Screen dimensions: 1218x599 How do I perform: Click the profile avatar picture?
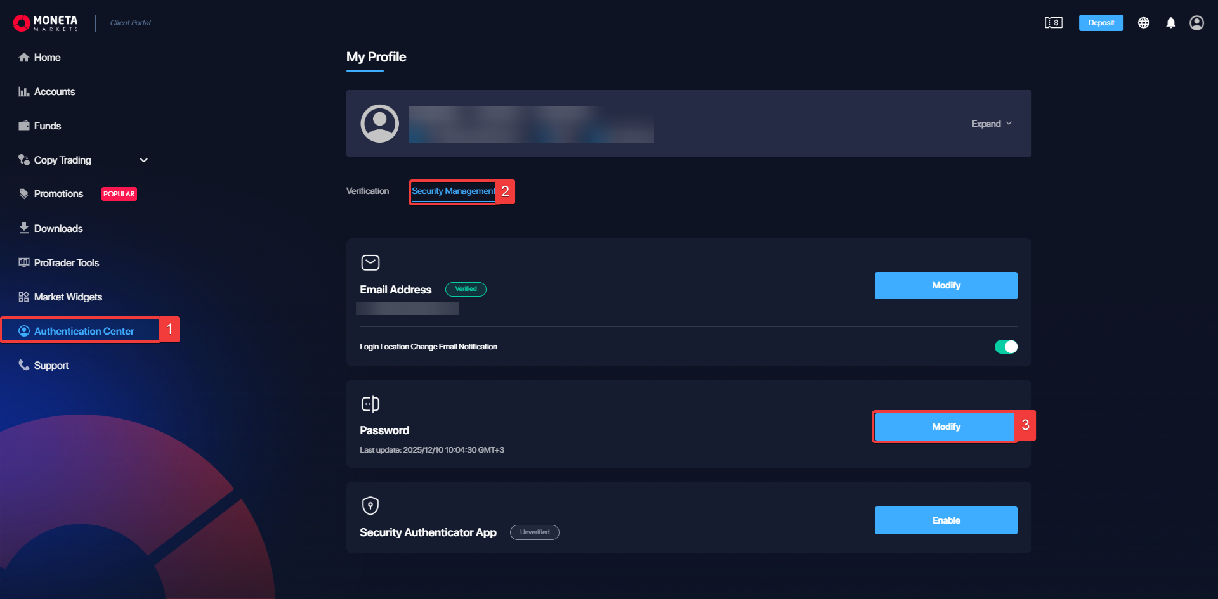(379, 123)
